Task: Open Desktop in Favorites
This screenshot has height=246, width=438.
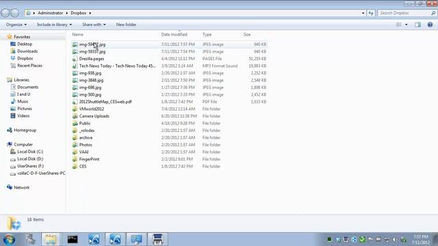Action: [25, 44]
